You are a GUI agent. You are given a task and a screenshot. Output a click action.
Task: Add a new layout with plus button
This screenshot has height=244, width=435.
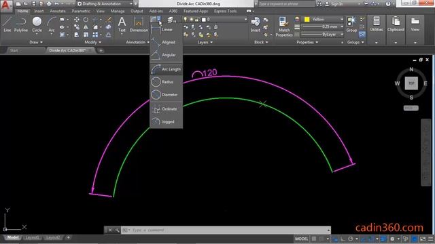tap(68, 237)
